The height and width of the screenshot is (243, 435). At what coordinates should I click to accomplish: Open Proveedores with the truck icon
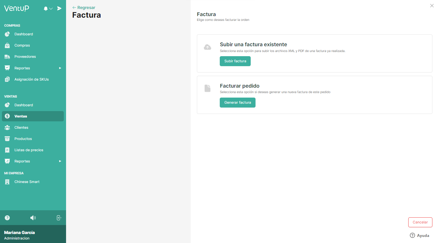tap(25, 56)
